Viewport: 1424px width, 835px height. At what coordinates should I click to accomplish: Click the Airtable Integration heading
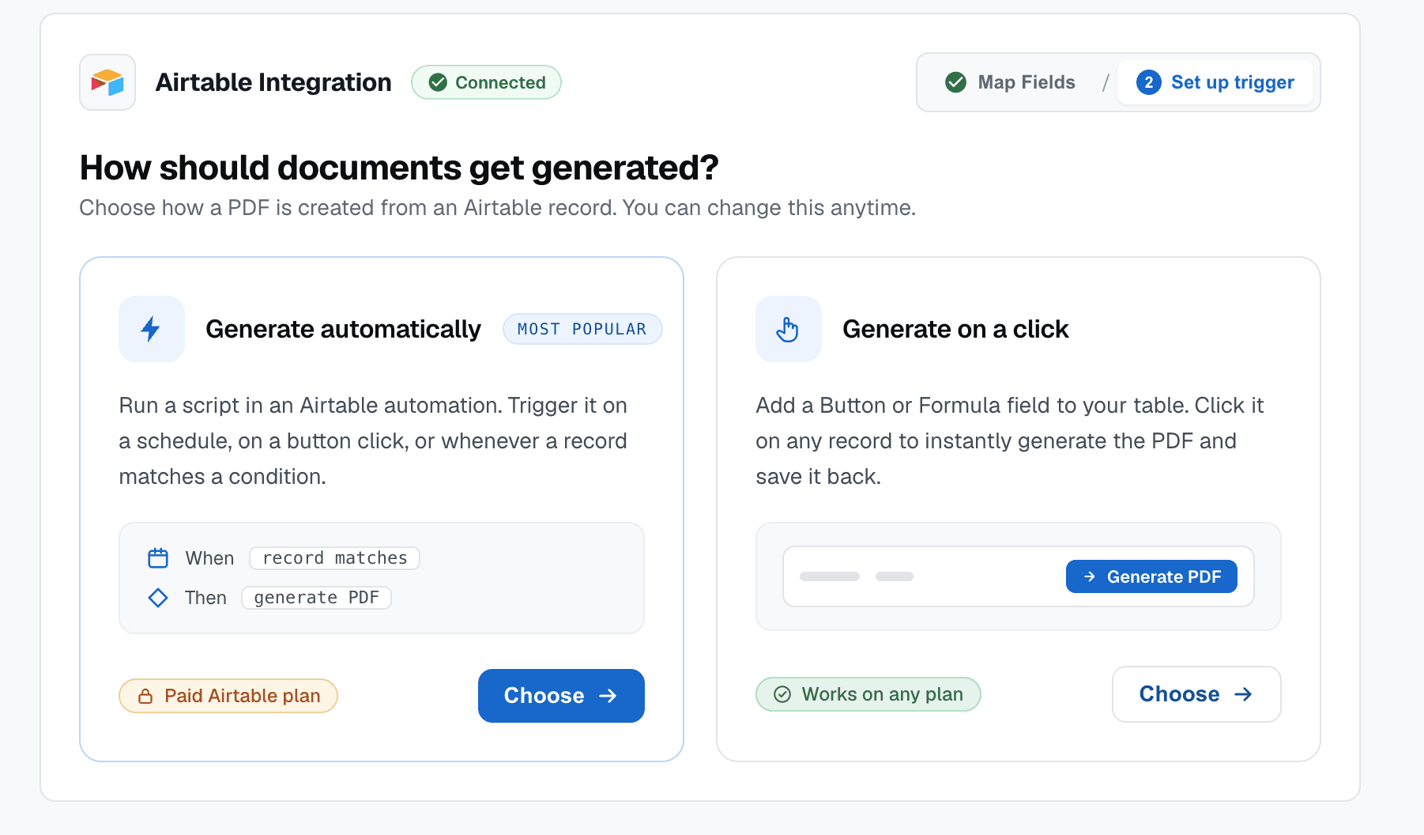tap(273, 82)
